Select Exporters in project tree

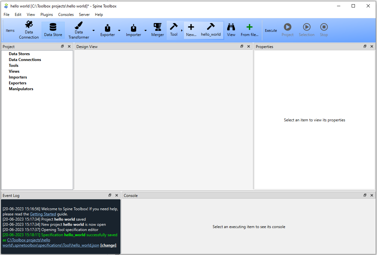[18, 83]
